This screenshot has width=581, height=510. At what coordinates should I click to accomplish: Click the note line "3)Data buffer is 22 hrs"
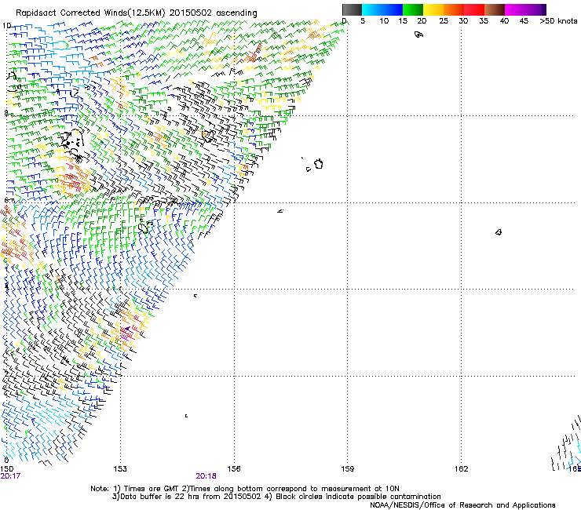pyautogui.click(x=276, y=497)
